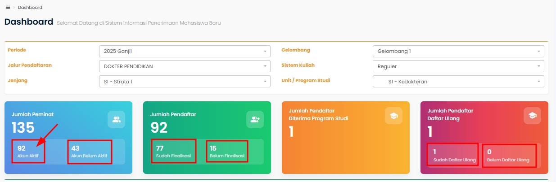Screen dimensions: 556x182
Task: Click the people icon on Jumlah Peminat card
Action: (116, 119)
